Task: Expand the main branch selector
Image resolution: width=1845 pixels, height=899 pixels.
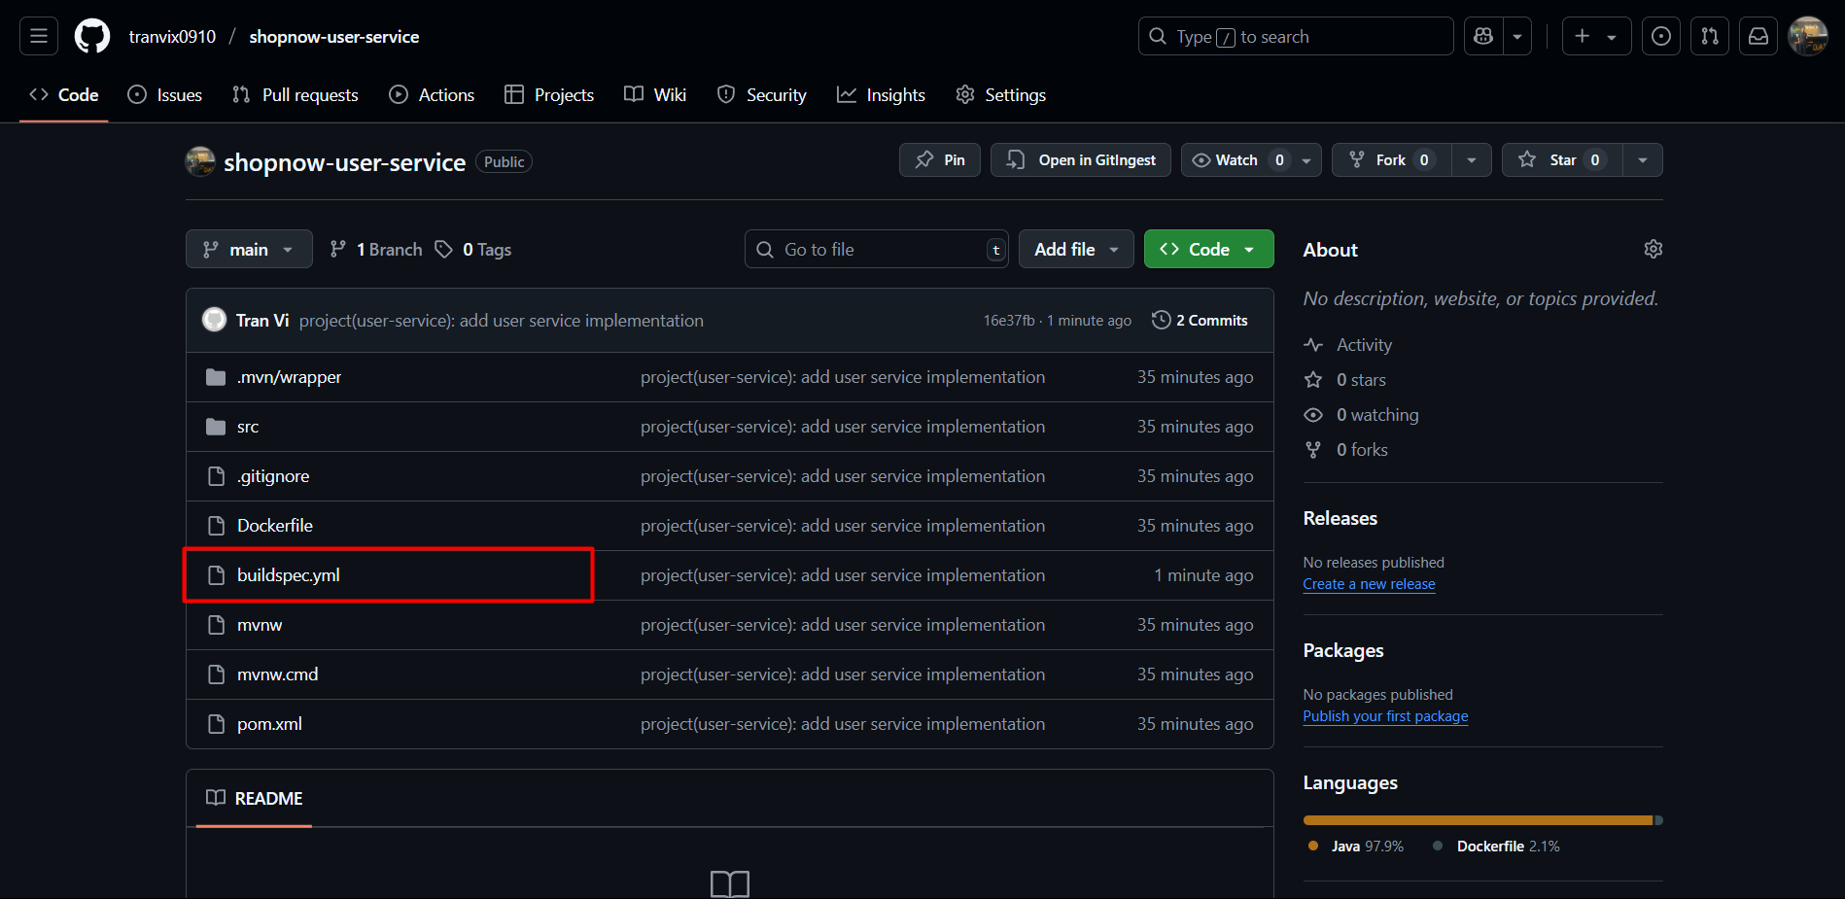Action: click(249, 250)
